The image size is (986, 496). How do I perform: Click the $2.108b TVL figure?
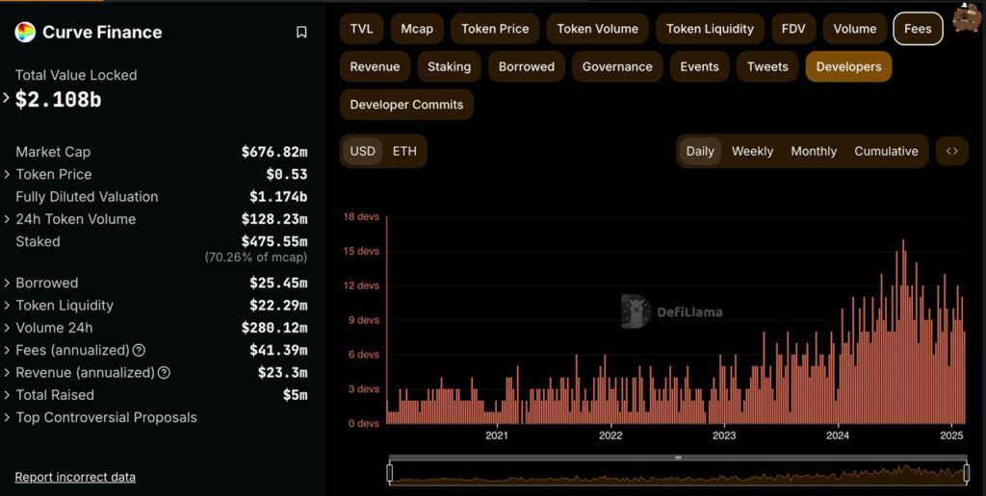click(58, 99)
